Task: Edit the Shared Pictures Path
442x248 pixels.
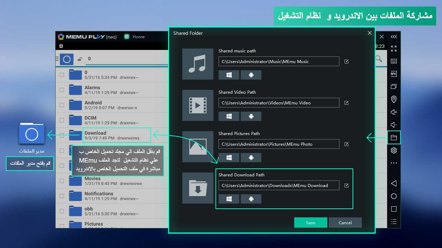Action: pos(347,144)
